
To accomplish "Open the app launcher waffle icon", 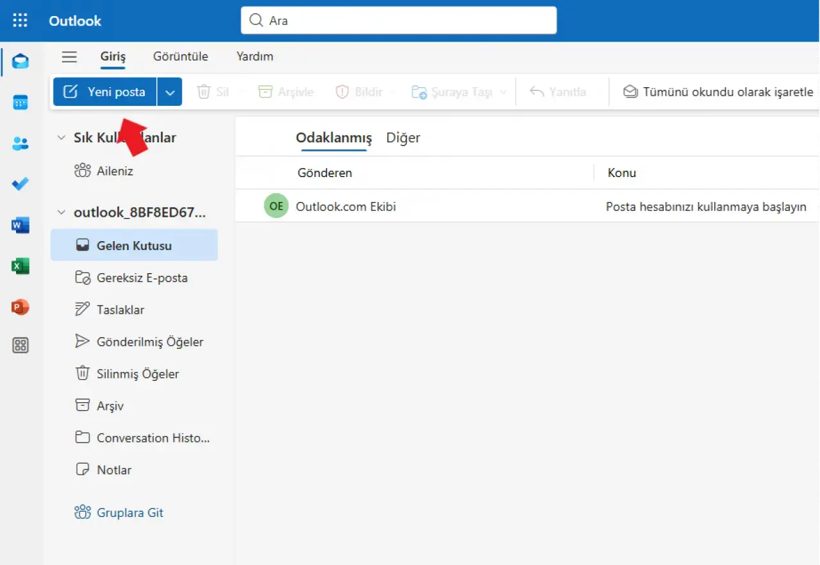I will coord(20,21).
